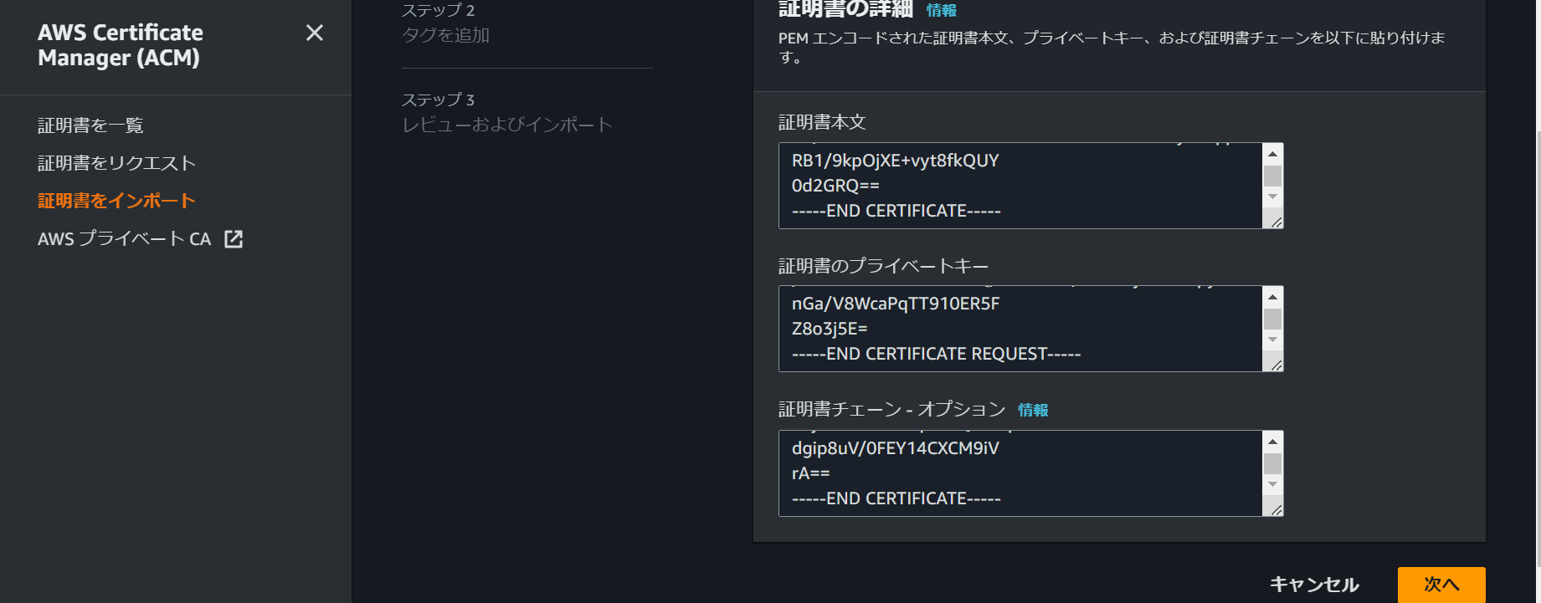Viewport: 1541px width, 603px height.
Task: Click the ステップ 2 タグを追加 step
Action: (x=445, y=23)
